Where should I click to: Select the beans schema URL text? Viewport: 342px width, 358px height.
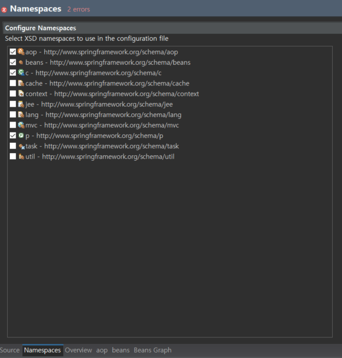tap(120, 63)
